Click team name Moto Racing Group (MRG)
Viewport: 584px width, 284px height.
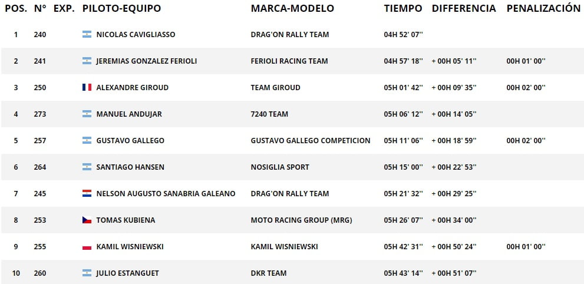point(302,220)
